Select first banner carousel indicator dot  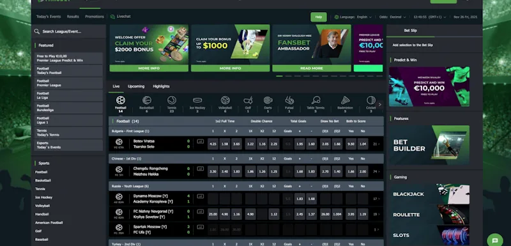point(279,76)
